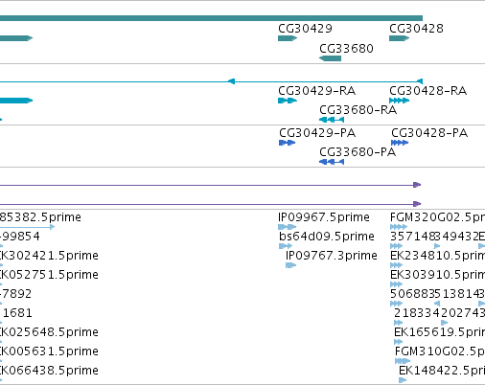485x385 pixels.
Task: Click the CG30429 gene glyph
Action: pyautogui.click(x=288, y=38)
